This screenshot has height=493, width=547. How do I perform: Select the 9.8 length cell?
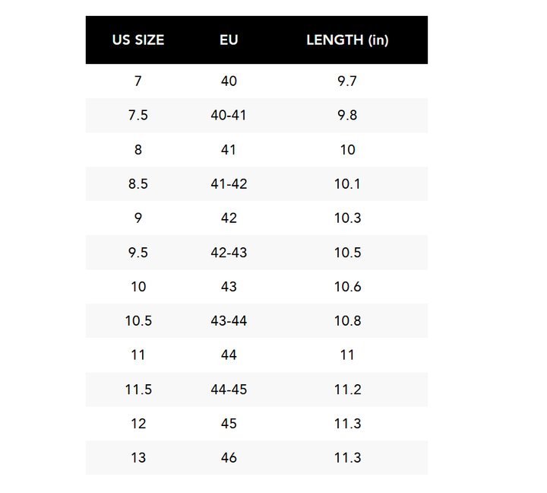pyautogui.click(x=347, y=116)
